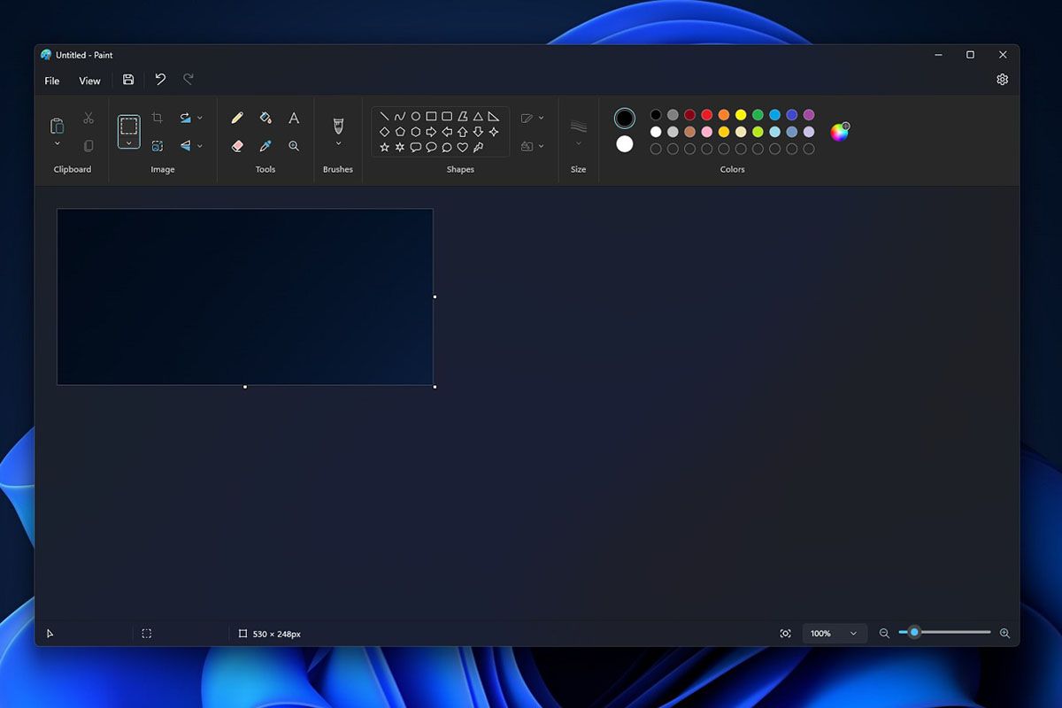Pick the red color swatch
This screenshot has width=1062, height=708.
point(707,115)
